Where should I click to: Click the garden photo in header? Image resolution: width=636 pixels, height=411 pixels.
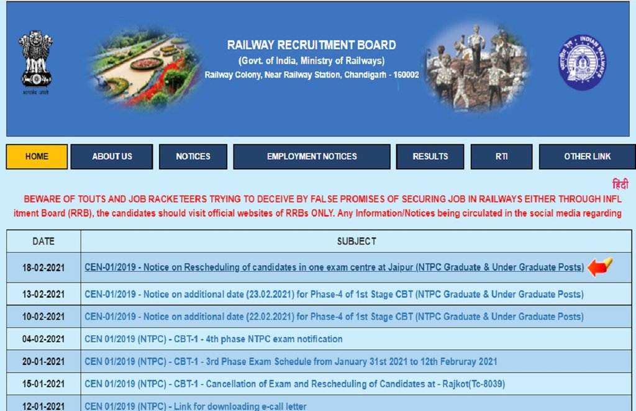[147, 68]
